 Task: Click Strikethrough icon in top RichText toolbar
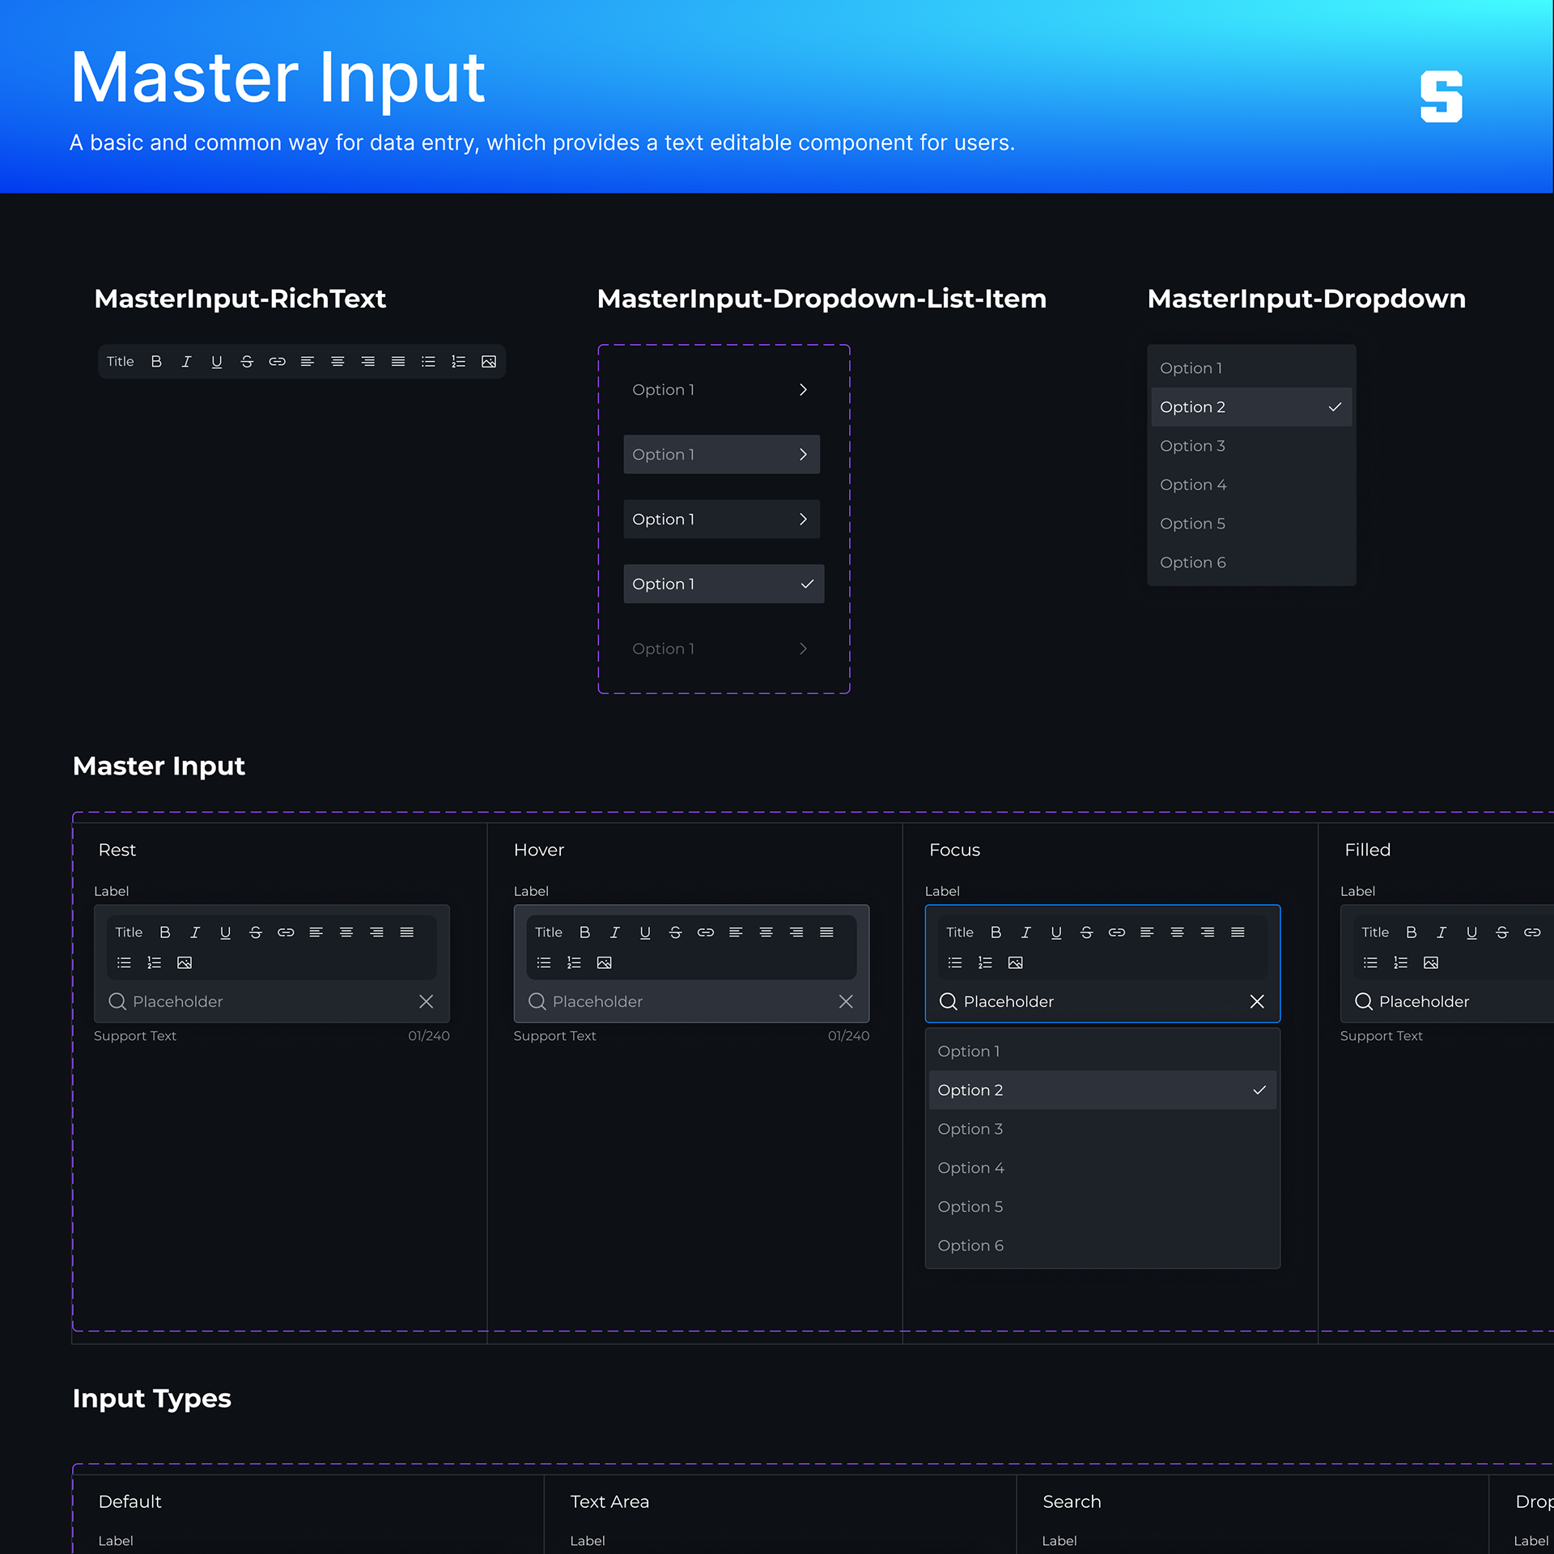(x=247, y=362)
